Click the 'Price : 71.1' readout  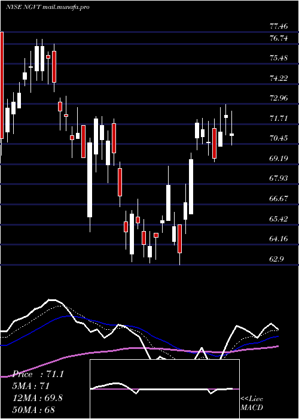39,374
